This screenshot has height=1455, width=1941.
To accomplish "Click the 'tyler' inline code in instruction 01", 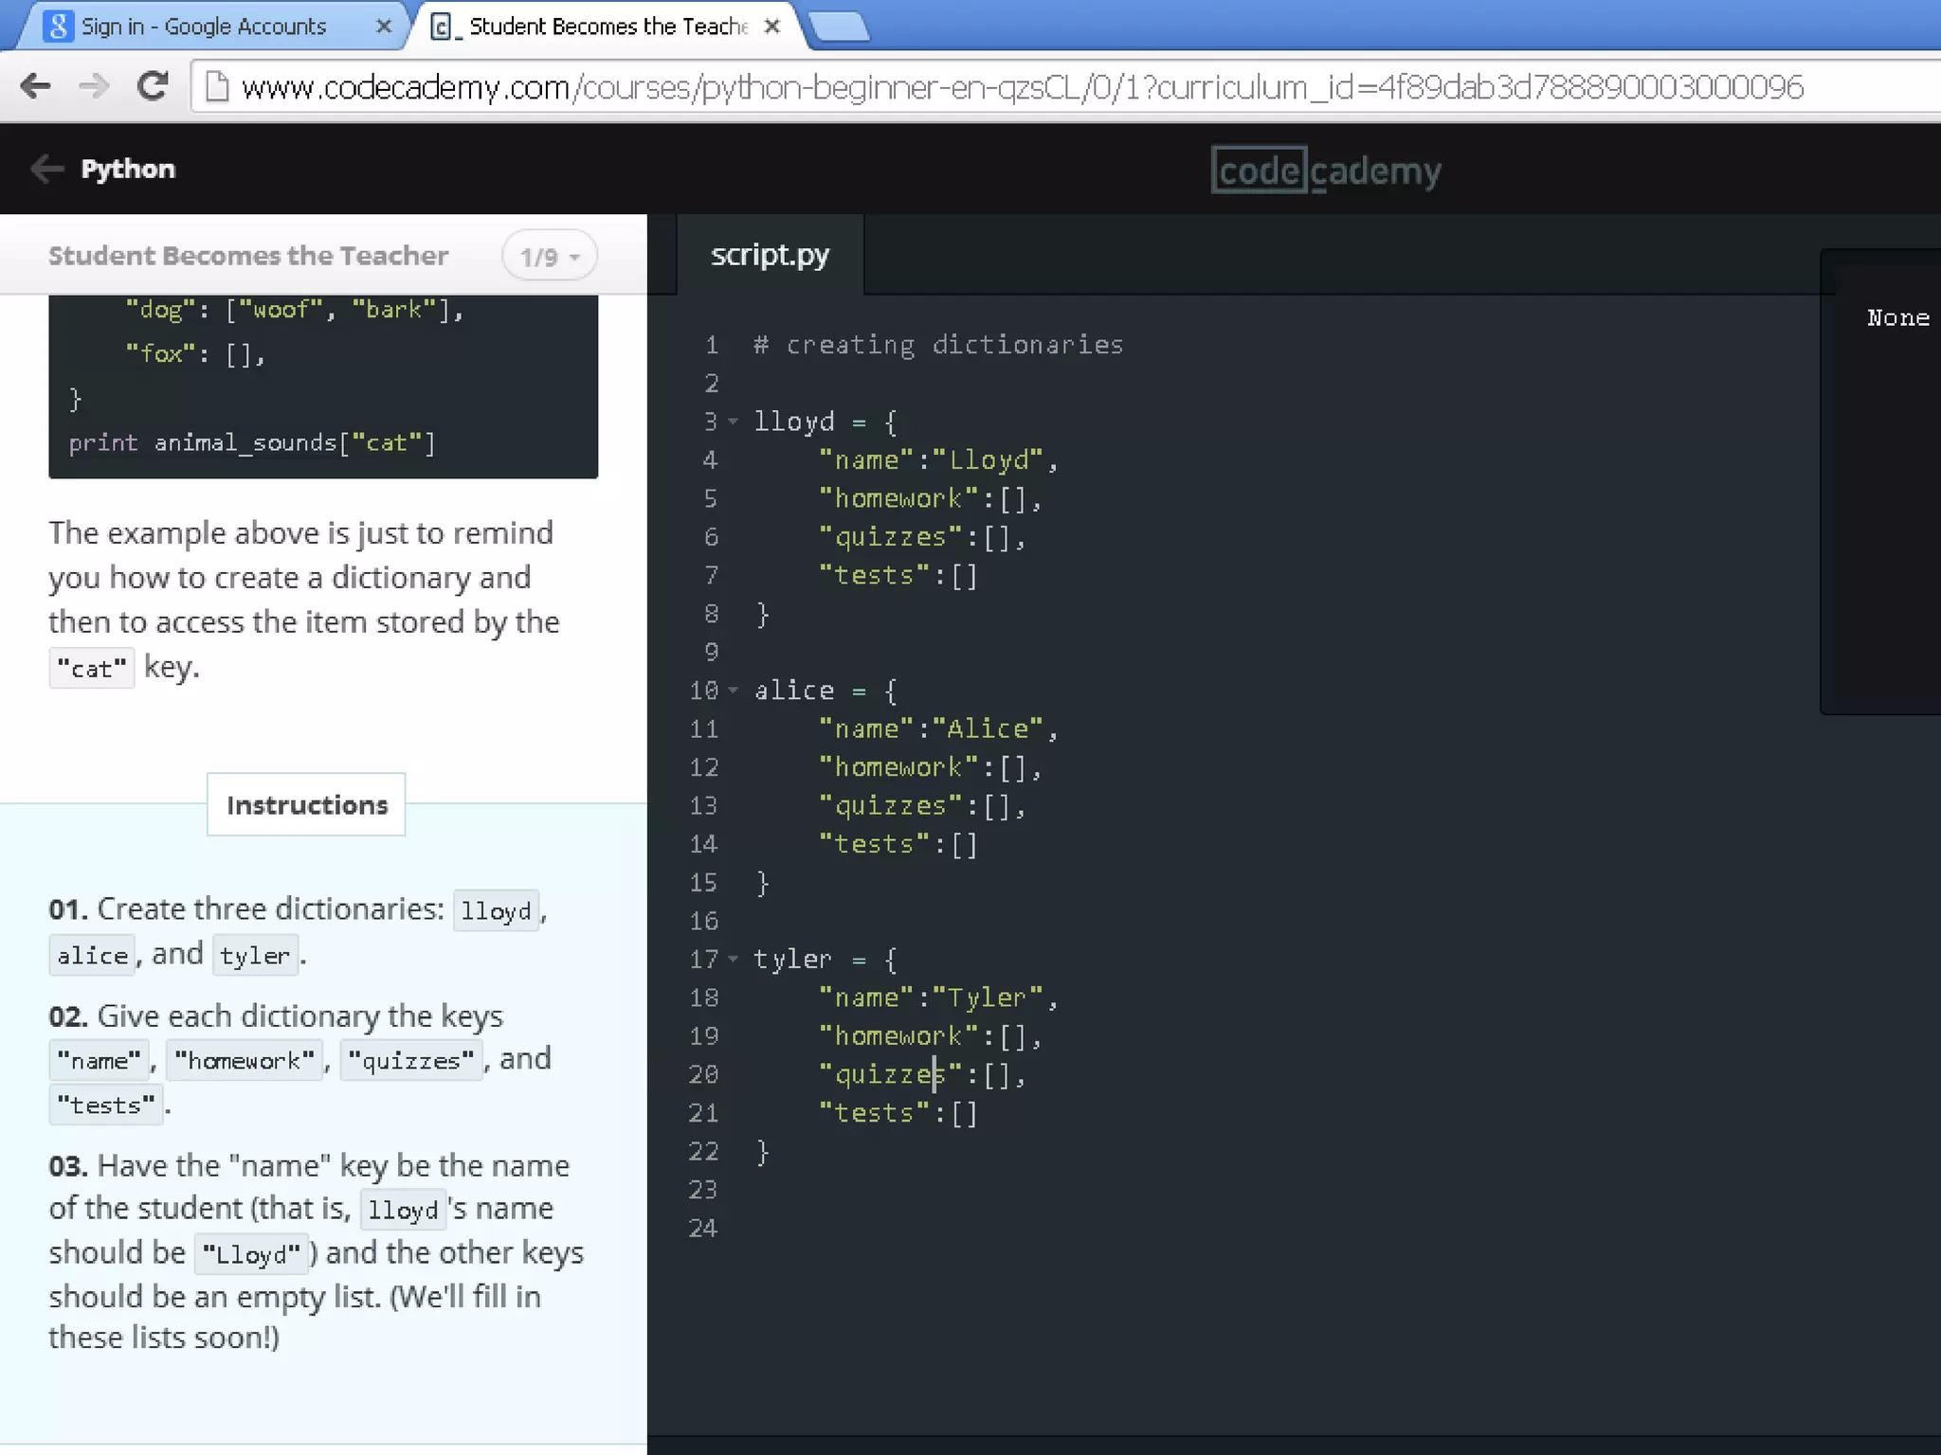I will tap(255, 955).
